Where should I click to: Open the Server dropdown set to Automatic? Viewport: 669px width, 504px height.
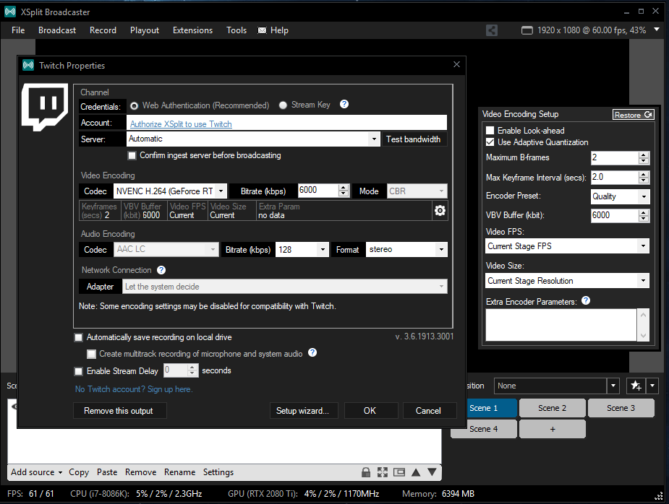(x=374, y=139)
